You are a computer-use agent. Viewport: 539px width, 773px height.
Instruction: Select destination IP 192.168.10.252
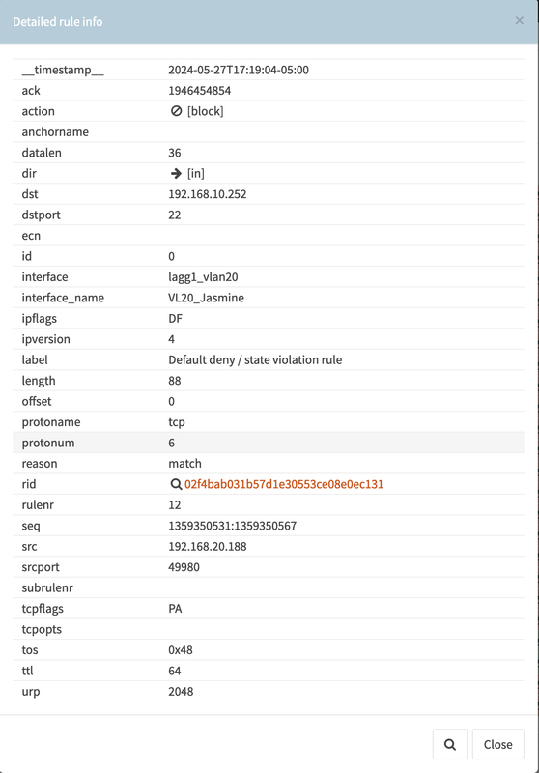tap(208, 194)
